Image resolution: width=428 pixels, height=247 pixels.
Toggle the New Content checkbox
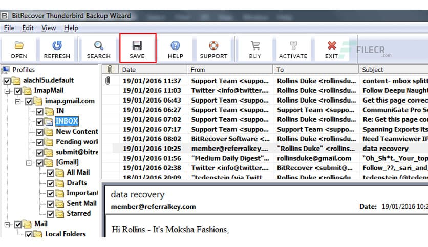point(39,132)
